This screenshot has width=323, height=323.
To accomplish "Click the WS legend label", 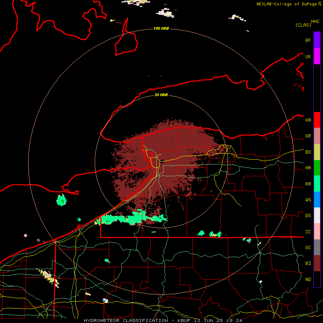I will (308, 200).
